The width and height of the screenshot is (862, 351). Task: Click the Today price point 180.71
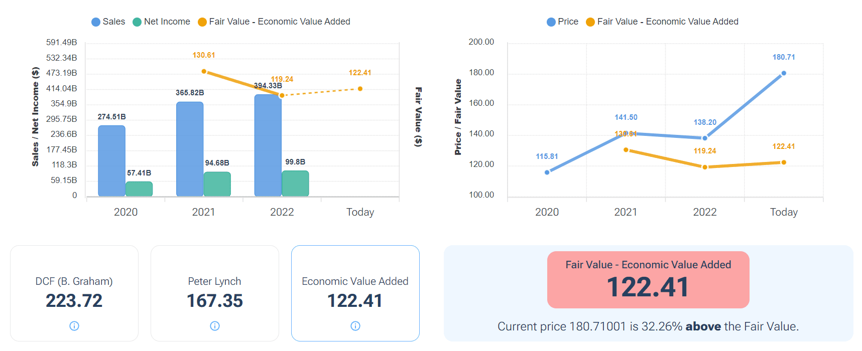coord(784,73)
